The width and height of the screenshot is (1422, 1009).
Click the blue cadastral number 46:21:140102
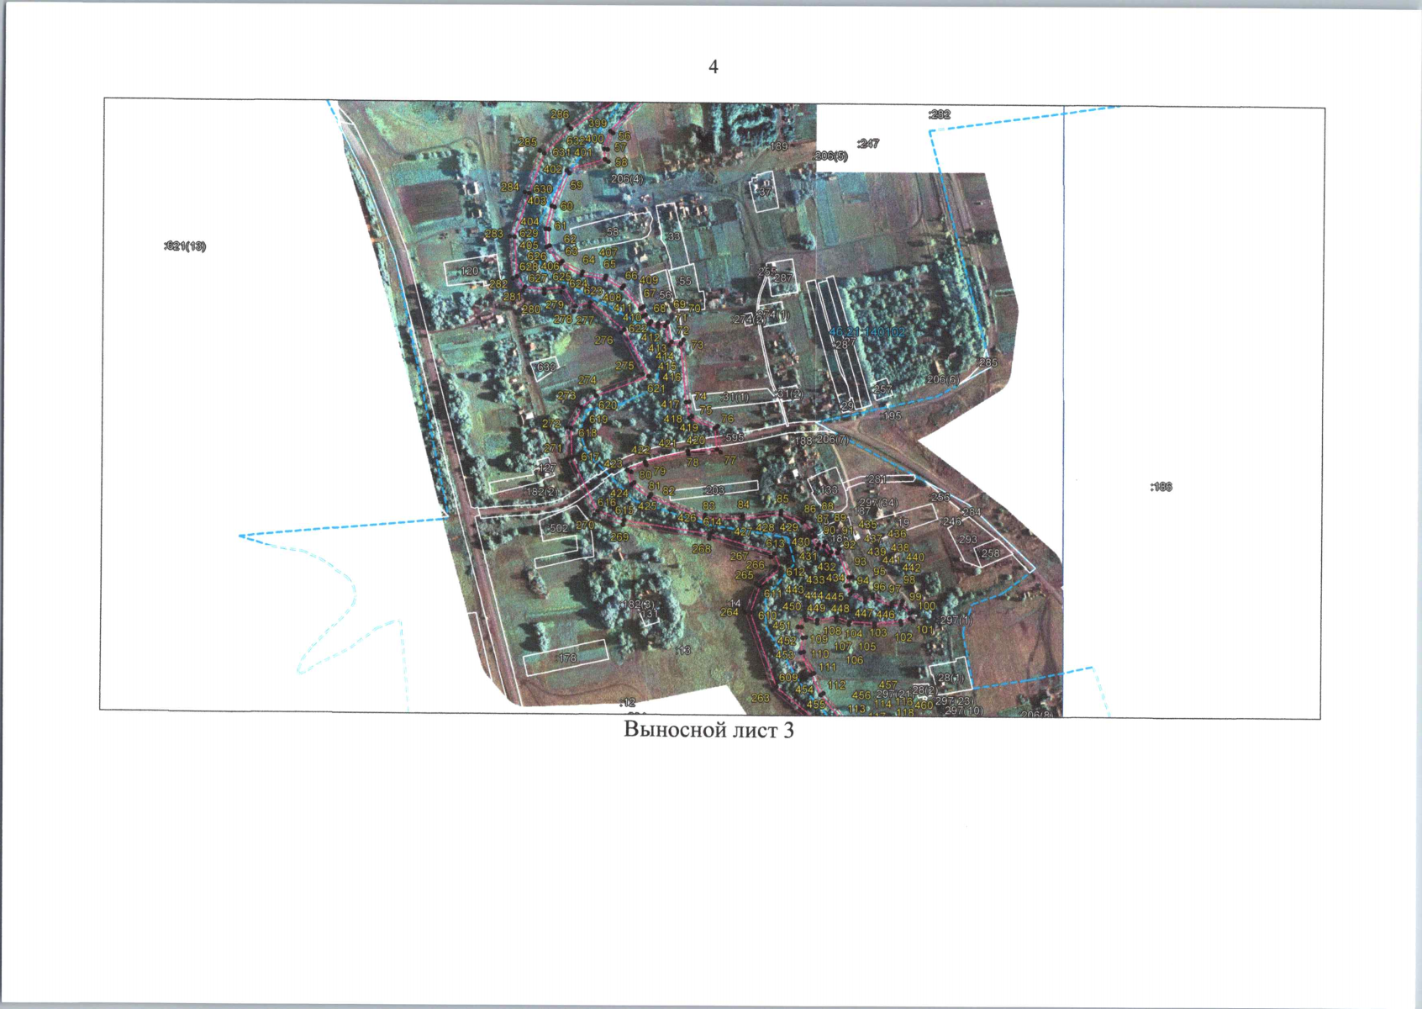click(x=866, y=332)
